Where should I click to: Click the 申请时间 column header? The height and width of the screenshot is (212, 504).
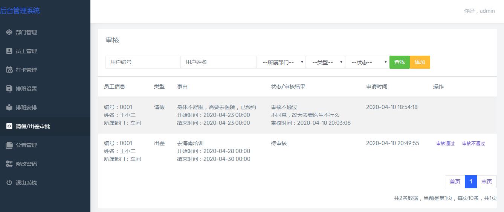click(x=377, y=86)
